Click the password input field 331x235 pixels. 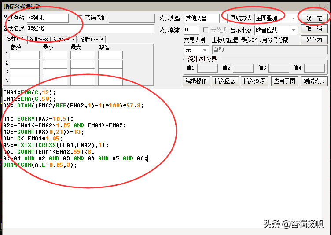click(x=132, y=18)
